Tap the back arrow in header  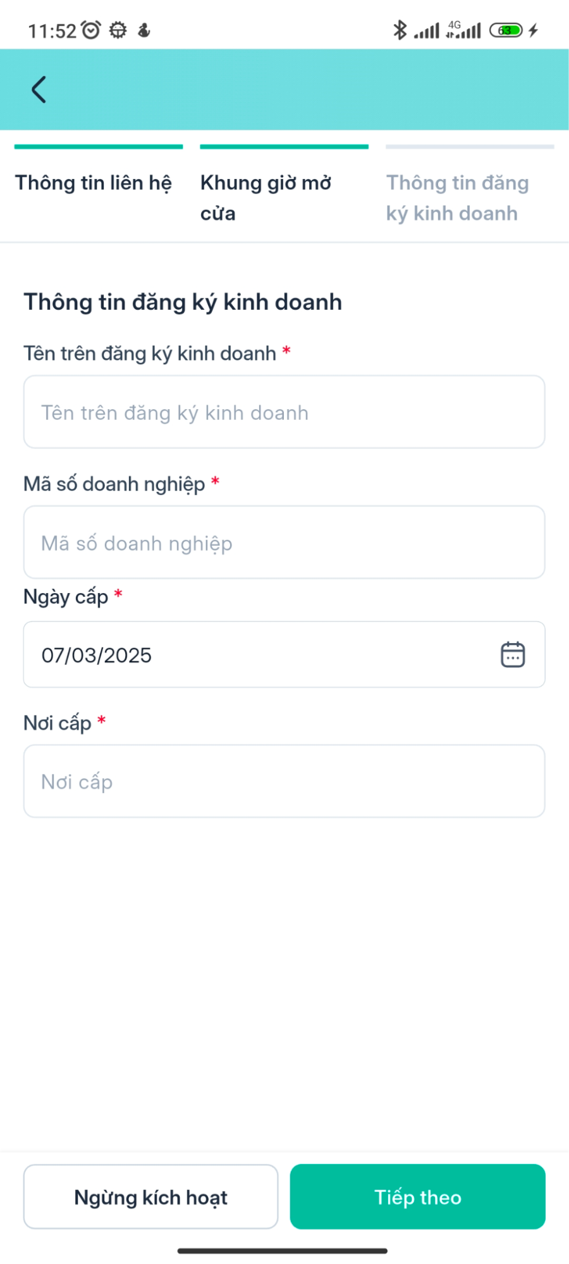[39, 90]
